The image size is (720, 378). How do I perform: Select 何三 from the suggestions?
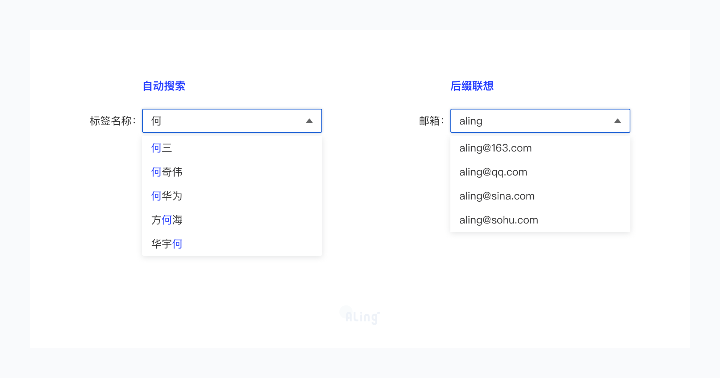click(162, 148)
